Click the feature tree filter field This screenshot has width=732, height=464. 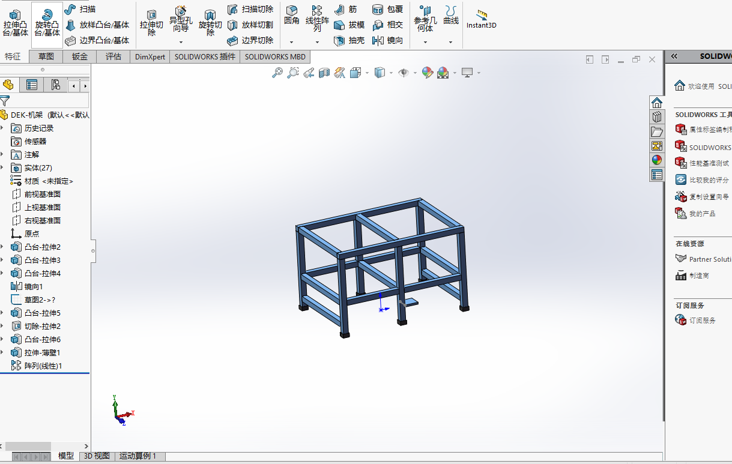pos(44,100)
